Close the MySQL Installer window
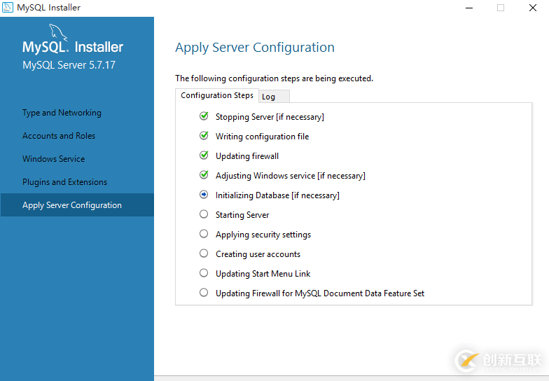 point(533,8)
